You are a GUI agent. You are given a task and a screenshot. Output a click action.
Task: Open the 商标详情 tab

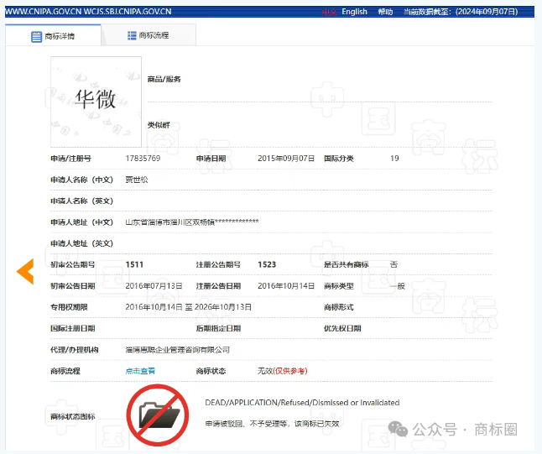pyautogui.click(x=53, y=36)
